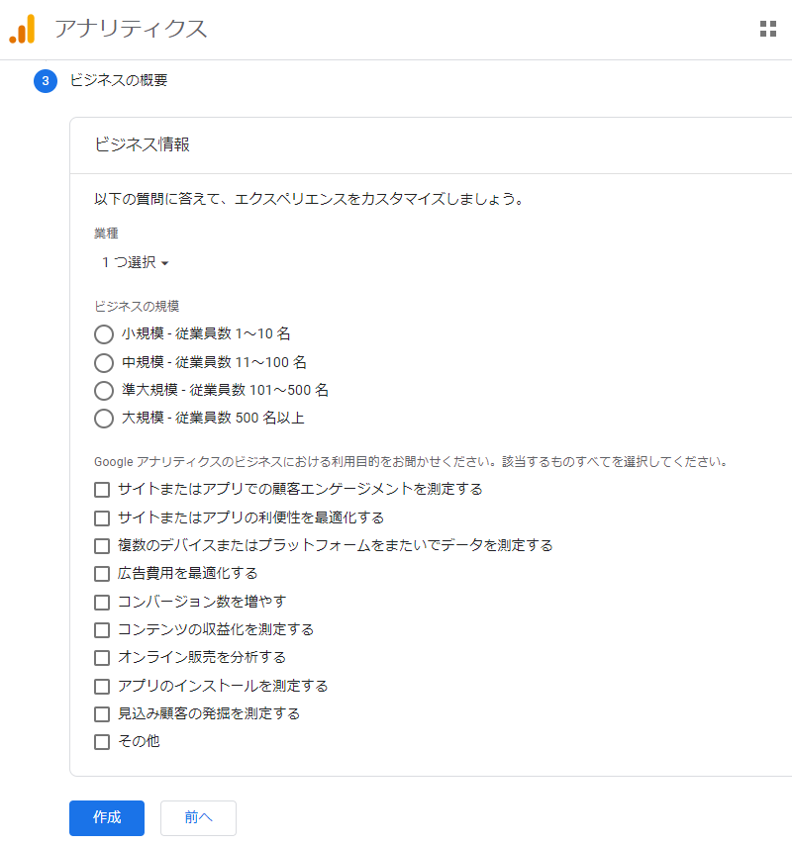
Task: Open the 業種 '1 つ選択' dropdown
Action: (135, 263)
